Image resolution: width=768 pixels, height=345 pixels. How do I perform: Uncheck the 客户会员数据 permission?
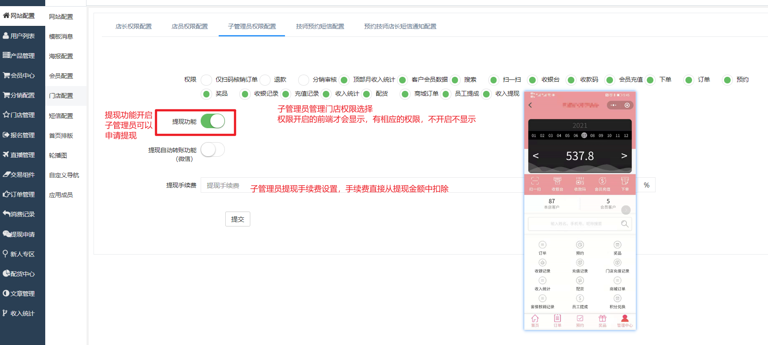[x=402, y=80]
